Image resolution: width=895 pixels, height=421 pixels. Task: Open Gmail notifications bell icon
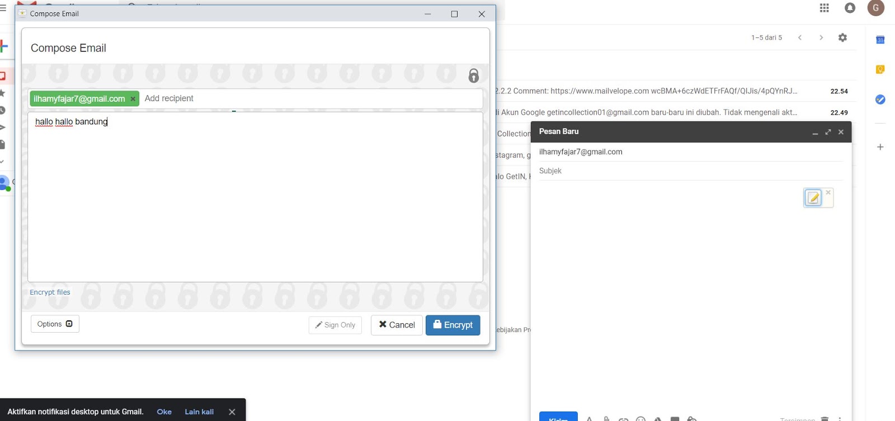tap(850, 8)
